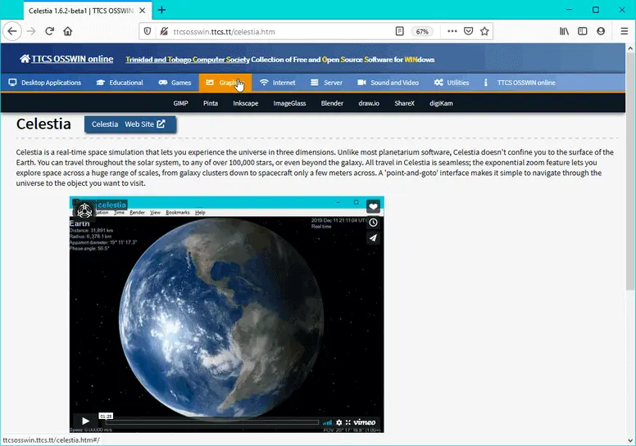Save page to Pocket

(x=469, y=31)
